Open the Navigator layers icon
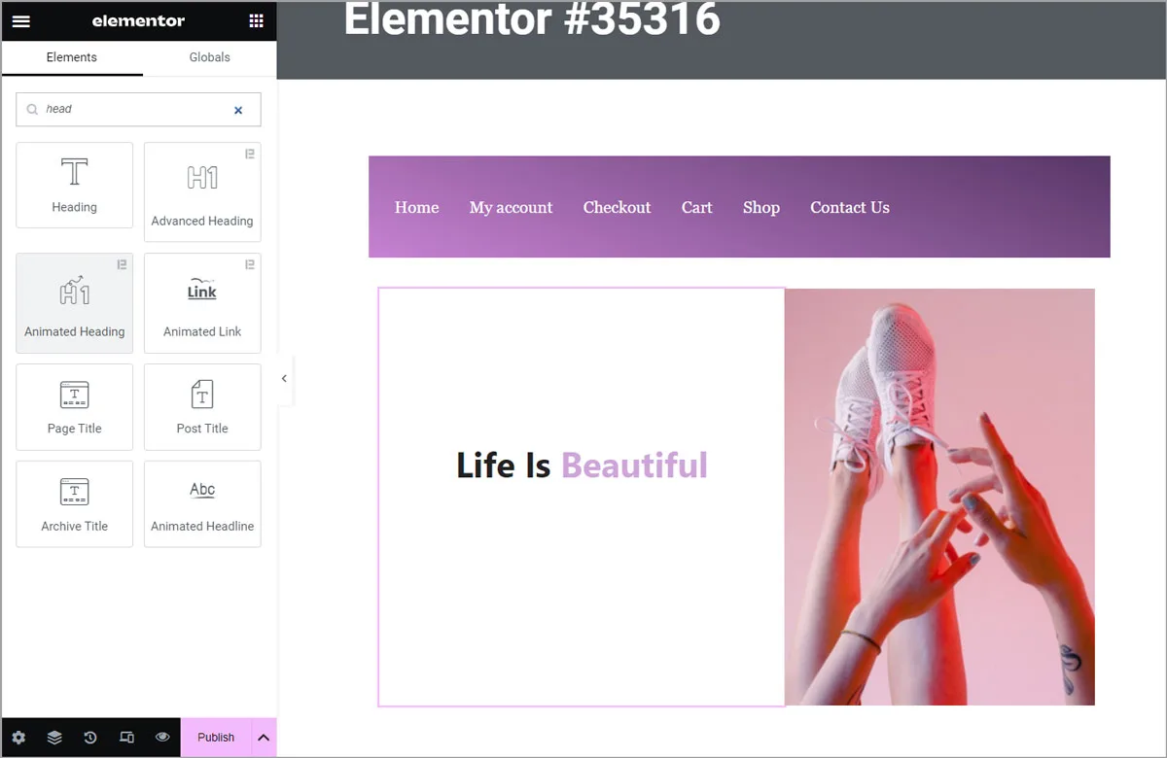The width and height of the screenshot is (1167, 758). pos(54,738)
